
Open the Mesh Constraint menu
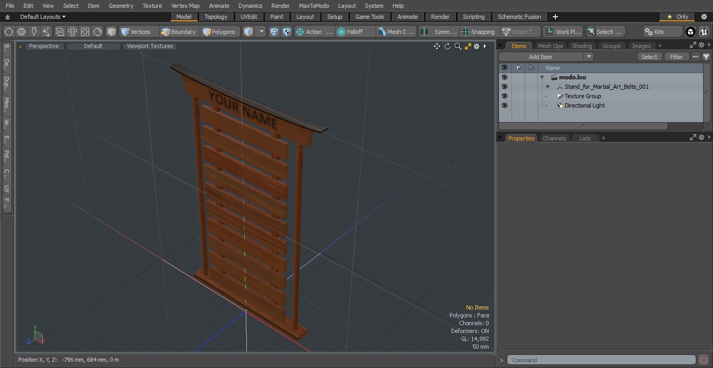click(x=397, y=32)
